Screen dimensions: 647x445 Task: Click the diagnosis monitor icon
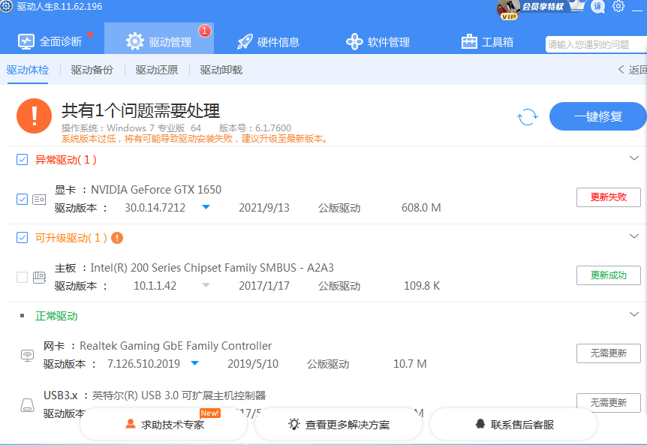26,42
